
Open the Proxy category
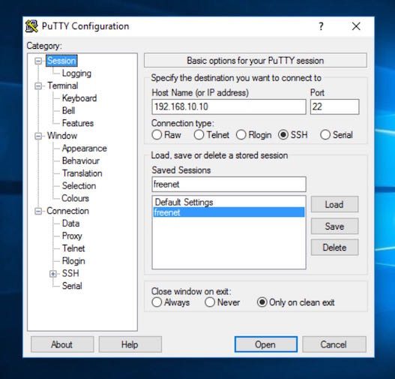72,236
